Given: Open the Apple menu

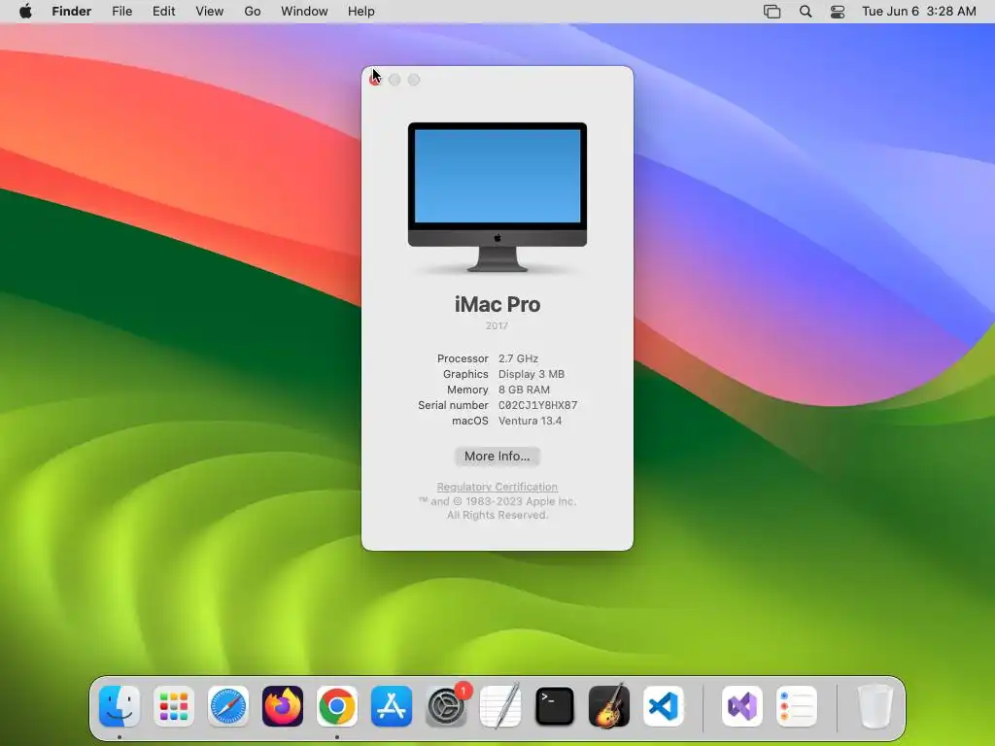Looking at the screenshot, I should click(x=25, y=12).
